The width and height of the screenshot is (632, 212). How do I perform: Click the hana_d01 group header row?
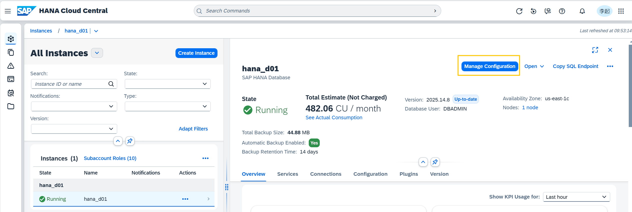click(124, 185)
